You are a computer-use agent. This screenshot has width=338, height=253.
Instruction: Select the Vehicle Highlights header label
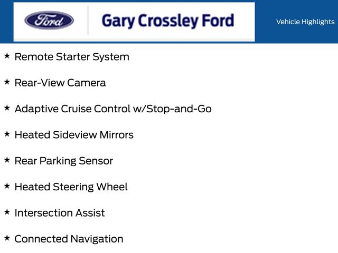[x=305, y=22]
